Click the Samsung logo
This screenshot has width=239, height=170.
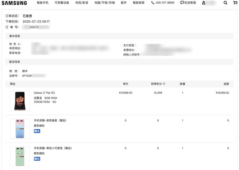point(14,3)
